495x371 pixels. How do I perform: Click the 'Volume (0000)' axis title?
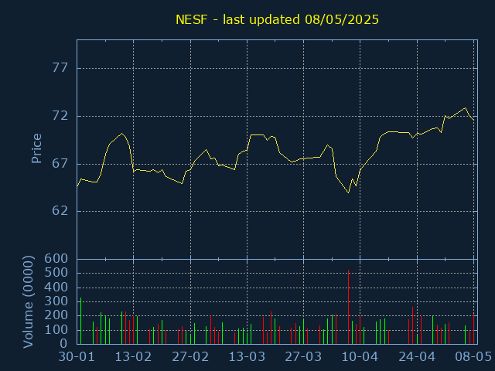[x=29, y=301]
